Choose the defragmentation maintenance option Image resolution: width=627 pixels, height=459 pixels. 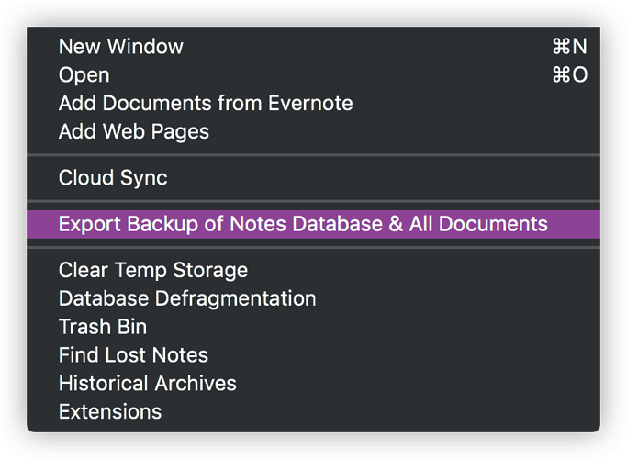(x=314, y=298)
